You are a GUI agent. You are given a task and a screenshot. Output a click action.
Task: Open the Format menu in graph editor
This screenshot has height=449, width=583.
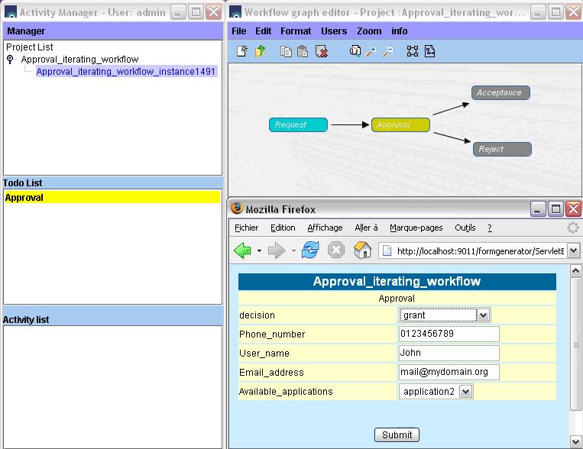(296, 31)
